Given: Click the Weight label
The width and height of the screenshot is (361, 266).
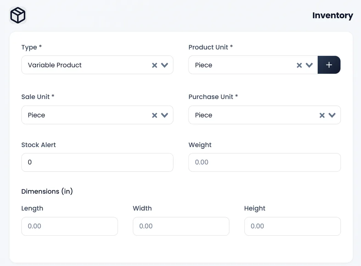Looking at the screenshot, I should click(x=200, y=145).
